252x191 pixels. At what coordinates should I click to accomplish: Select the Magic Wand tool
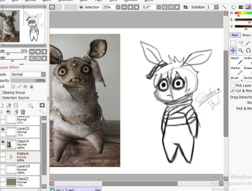coord(248,43)
